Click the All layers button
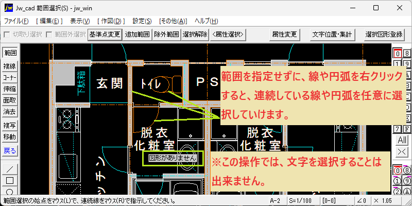 (402, 140)
